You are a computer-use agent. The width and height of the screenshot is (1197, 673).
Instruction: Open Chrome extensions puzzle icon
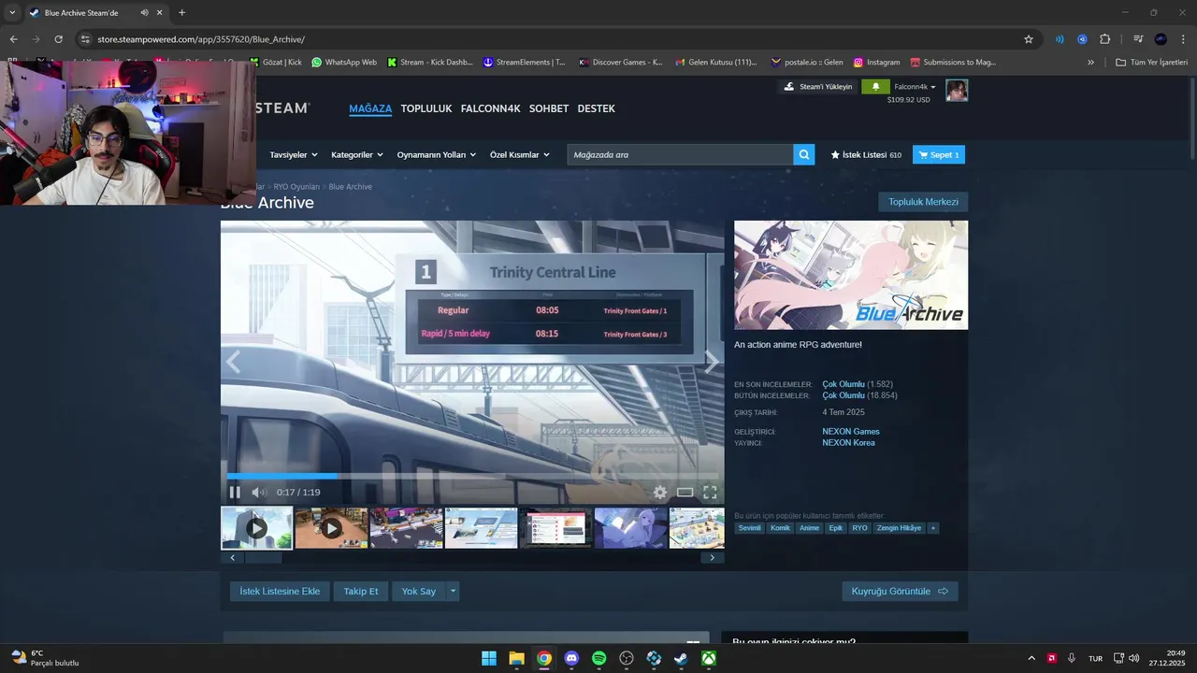tap(1105, 39)
